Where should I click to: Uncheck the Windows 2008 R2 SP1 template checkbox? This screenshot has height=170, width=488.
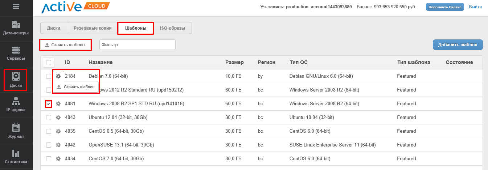click(x=49, y=104)
